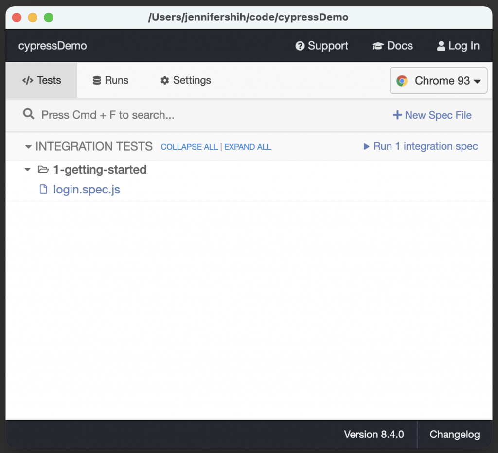The height and width of the screenshot is (453, 498).
Task: Click the magnifying glass search icon
Action: pyautogui.click(x=29, y=114)
